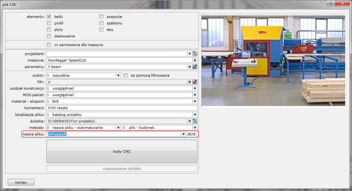
Task: Expand the materiał - eksport NrE dropdown
Action: (195, 102)
